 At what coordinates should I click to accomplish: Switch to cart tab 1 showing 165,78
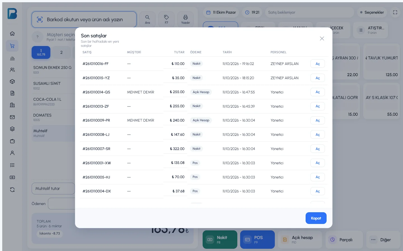tap(41, 52)
